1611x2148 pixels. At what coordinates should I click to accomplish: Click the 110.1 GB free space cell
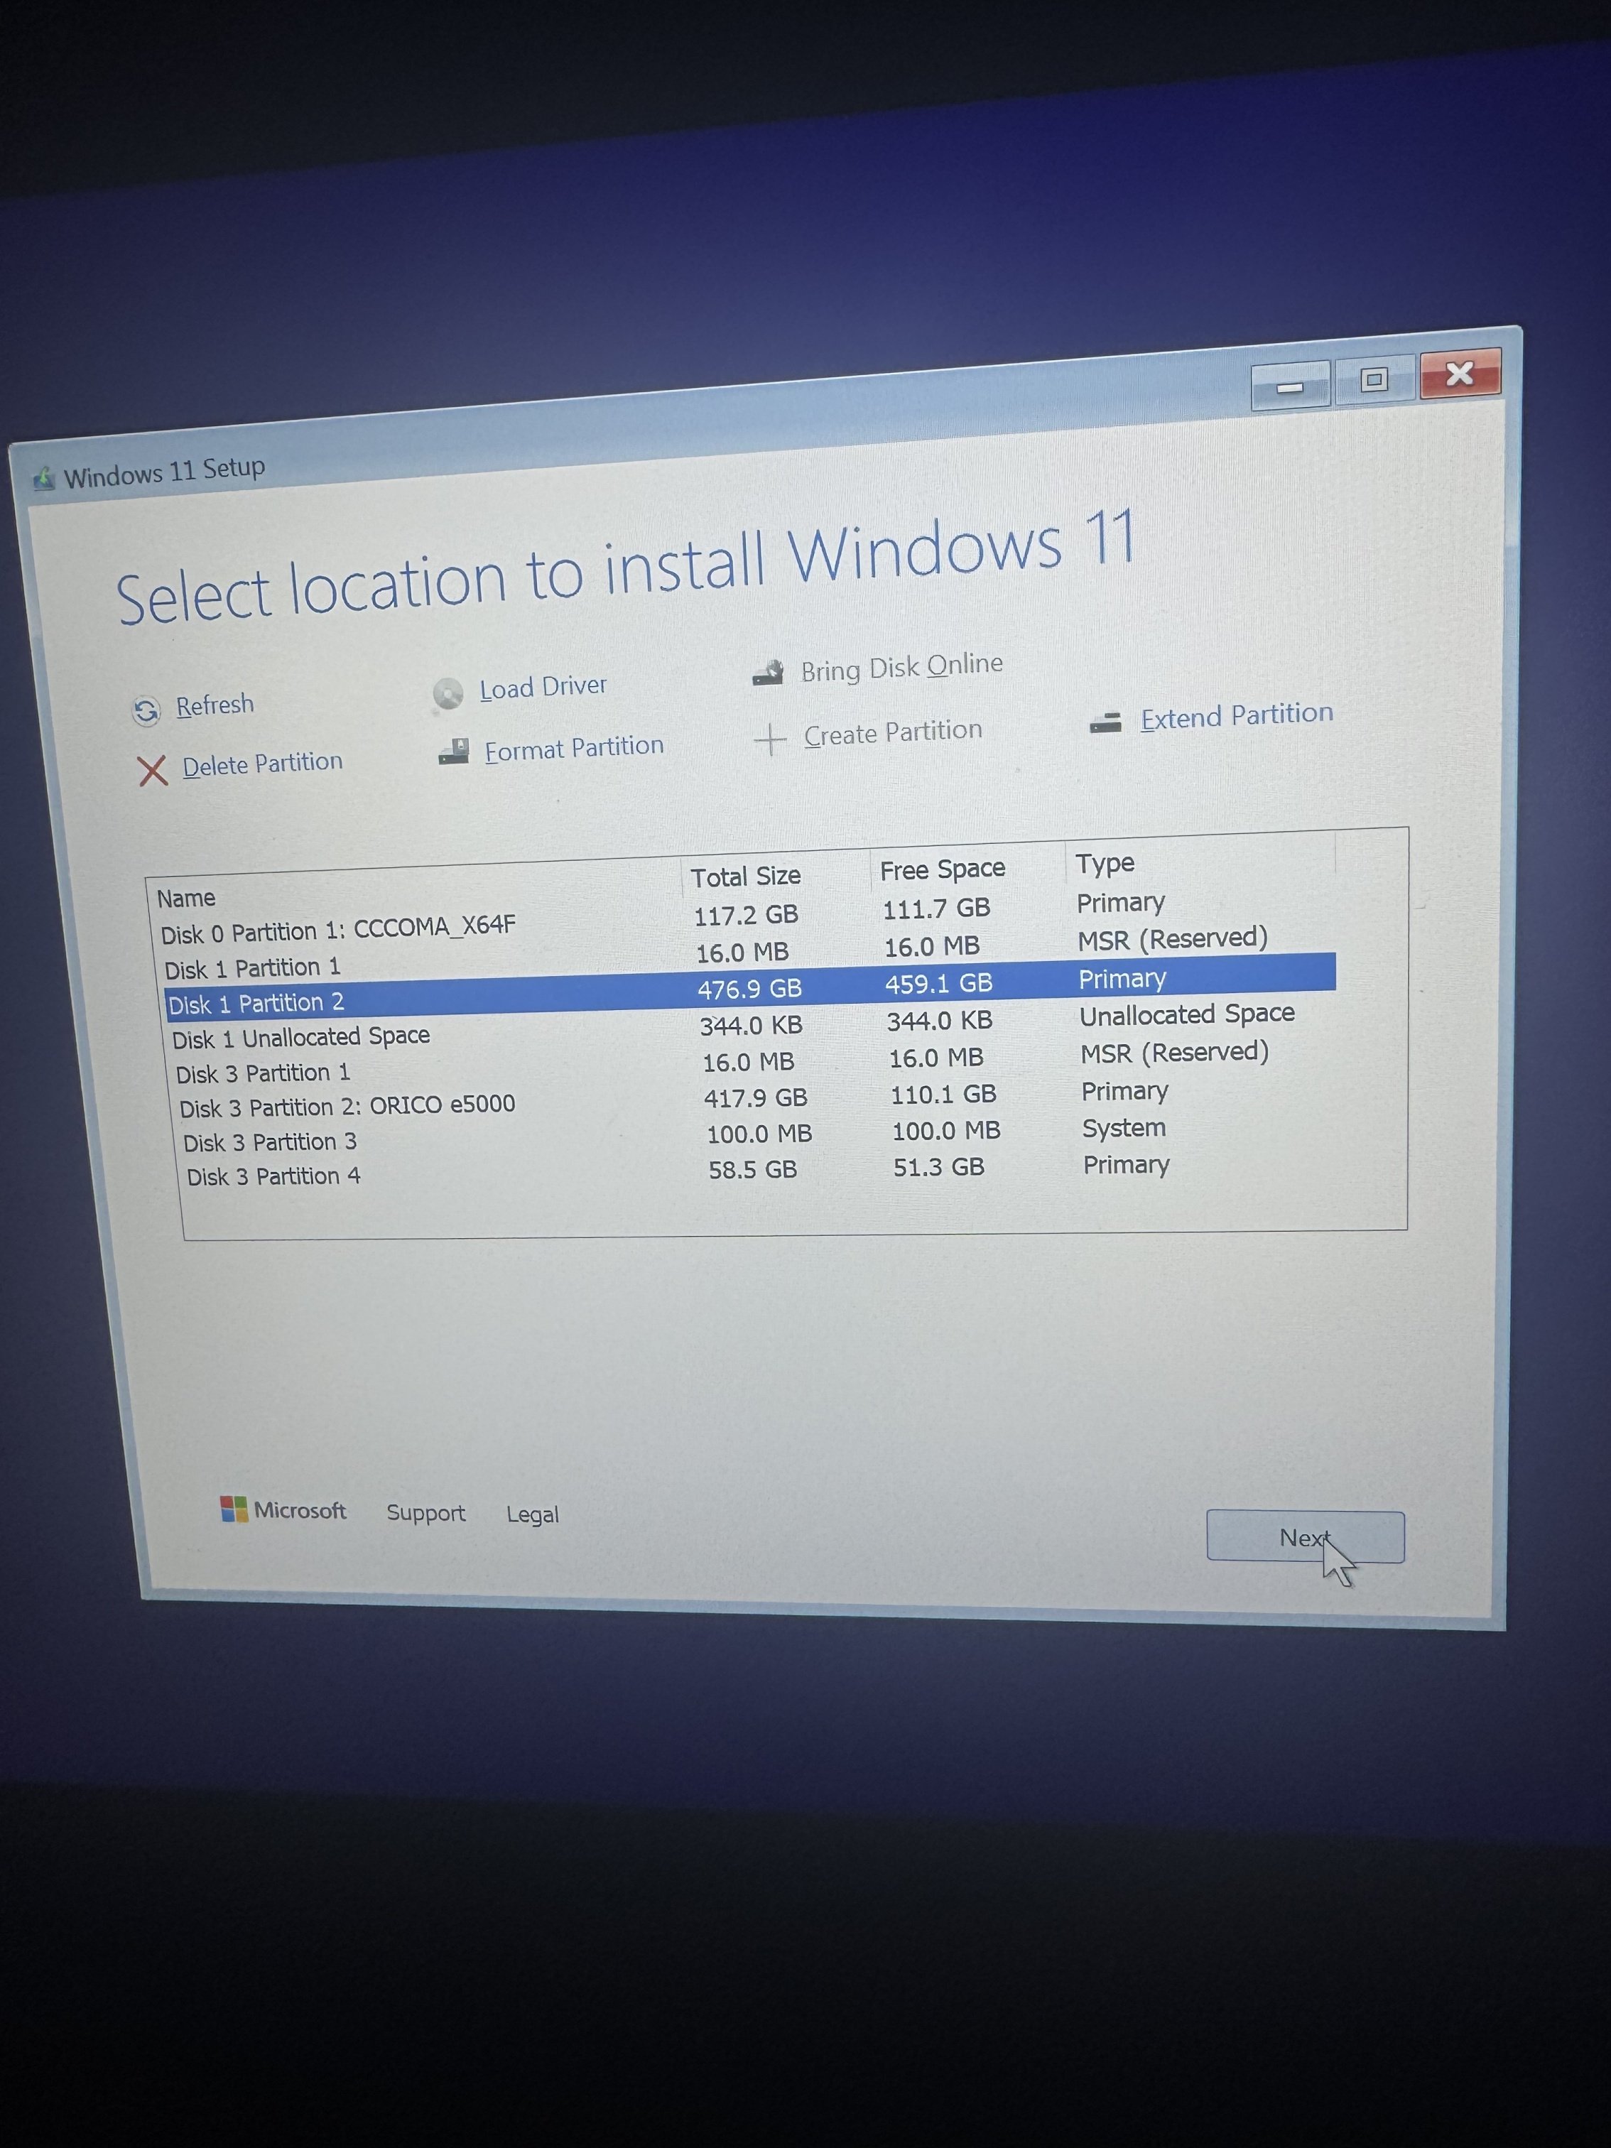click(x=944, y=1095)
